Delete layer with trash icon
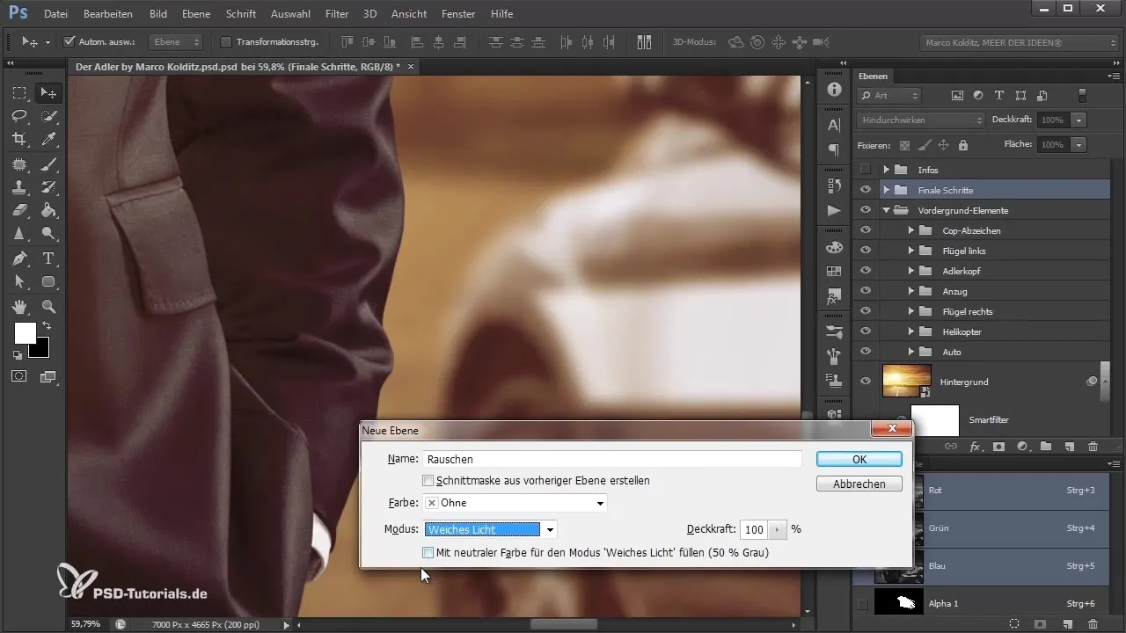 [x=1093, y=447]
